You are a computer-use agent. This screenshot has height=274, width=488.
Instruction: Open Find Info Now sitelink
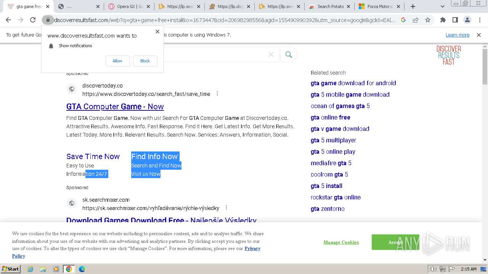click(154, 156)
